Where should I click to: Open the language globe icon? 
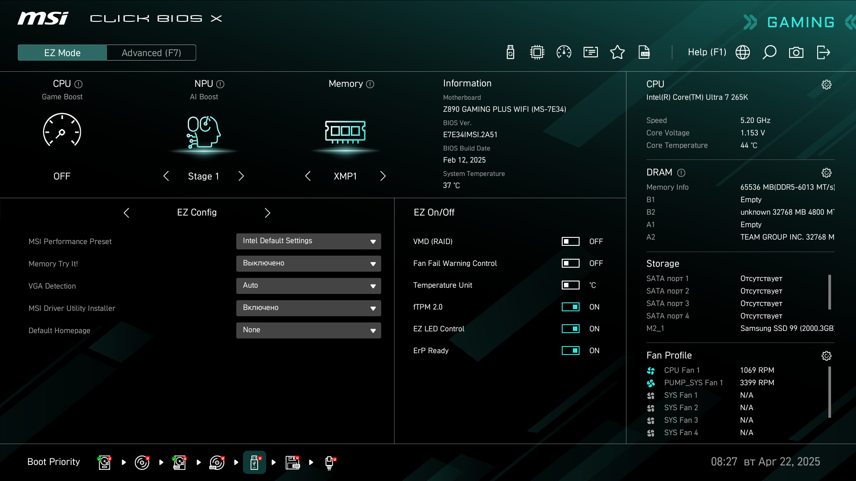pos(743,53)
